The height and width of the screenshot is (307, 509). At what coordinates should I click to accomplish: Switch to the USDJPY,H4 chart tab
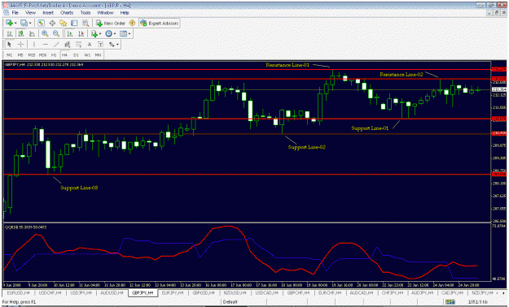click(81, 292)
